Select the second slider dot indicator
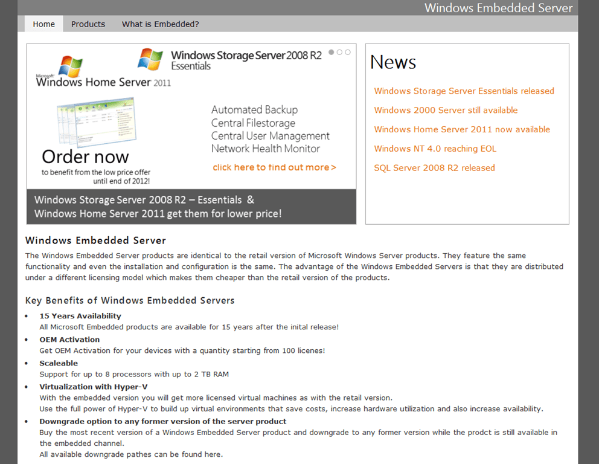This screenshot has width=599, height=464. click(x=339, y=52)
